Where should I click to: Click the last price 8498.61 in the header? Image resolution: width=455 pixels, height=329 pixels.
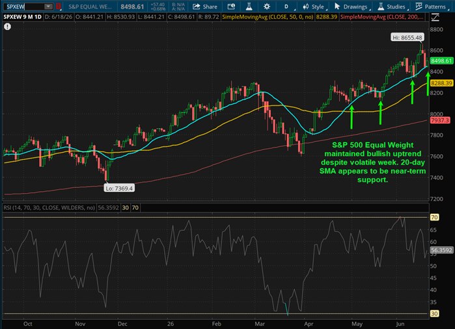pos(132,7)
